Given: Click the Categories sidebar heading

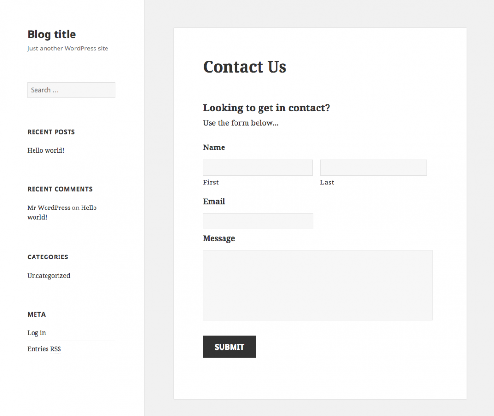Looking at the screenshot, I should pos(47,257).
